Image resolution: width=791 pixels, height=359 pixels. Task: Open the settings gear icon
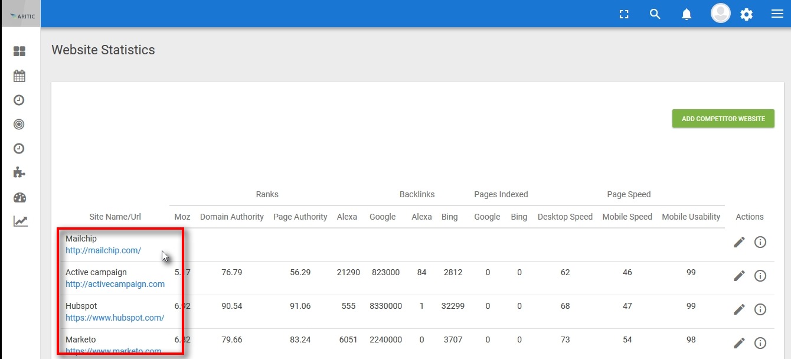pyautogui.click(x=747, y=14)
